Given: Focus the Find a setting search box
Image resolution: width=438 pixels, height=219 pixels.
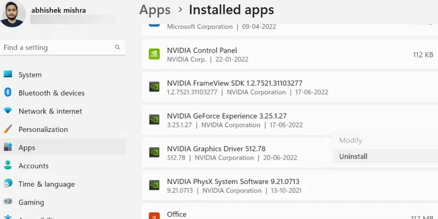Looking at the screenshot, I should [63, 47].
